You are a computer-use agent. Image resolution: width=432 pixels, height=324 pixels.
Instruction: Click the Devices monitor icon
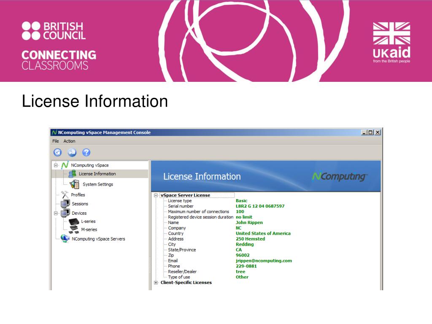(x=65, y=213)
